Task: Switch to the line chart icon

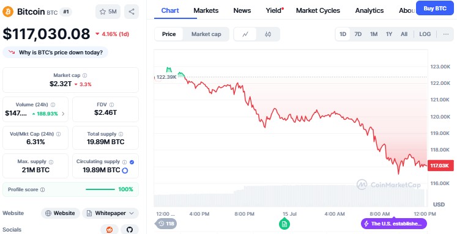Action: coord(245,34)
